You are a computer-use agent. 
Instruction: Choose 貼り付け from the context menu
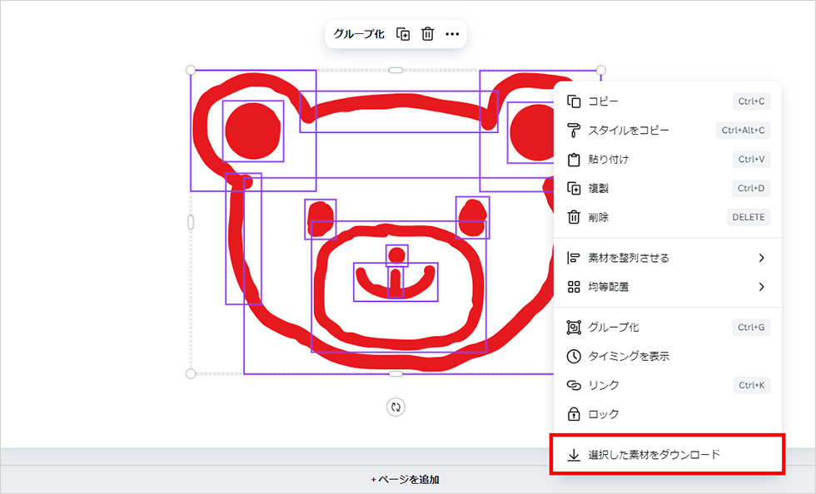(x=668, y=160)
